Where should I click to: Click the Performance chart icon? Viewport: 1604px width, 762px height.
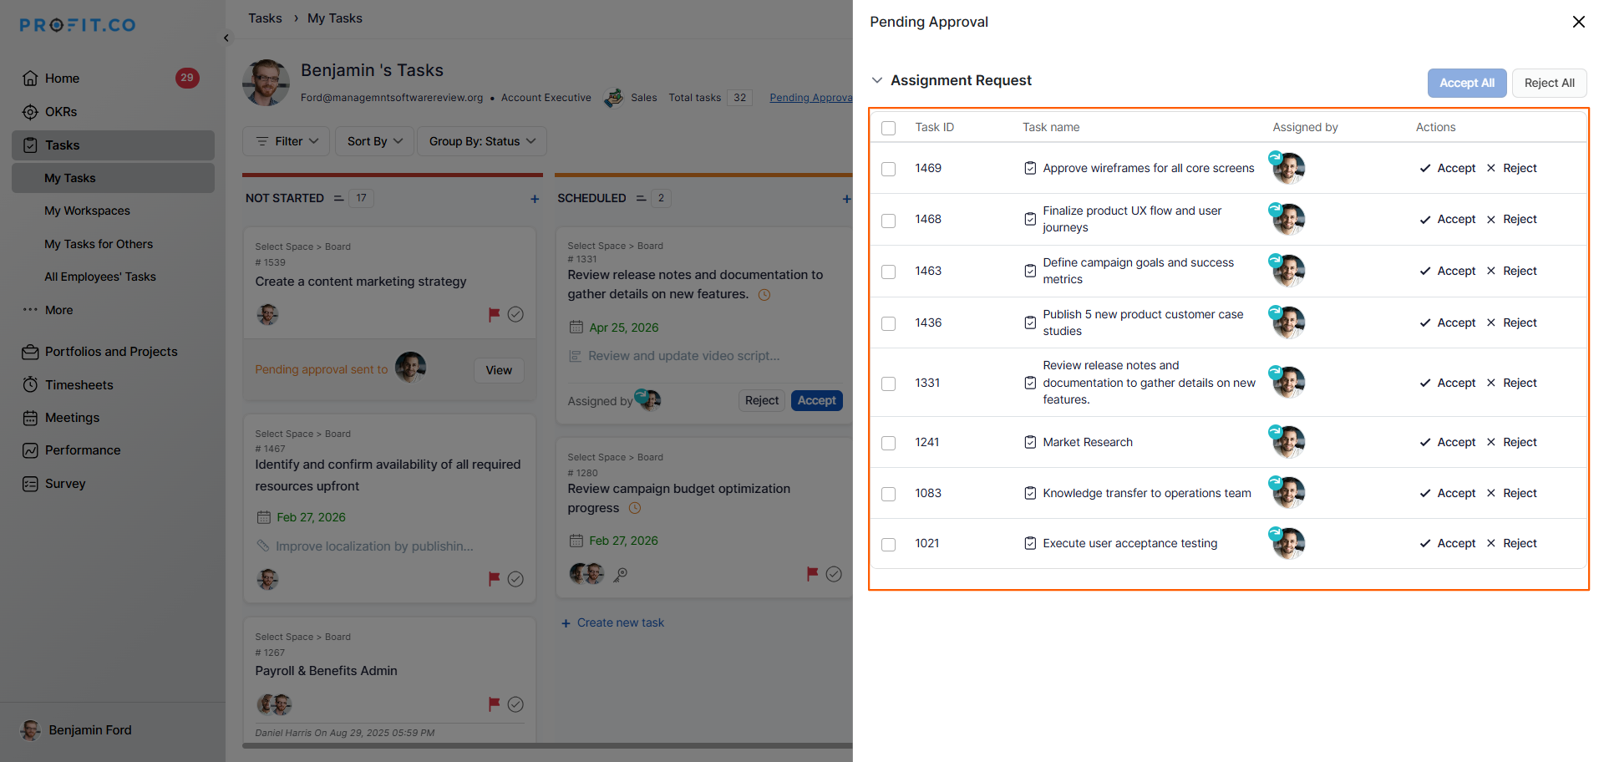30,450
